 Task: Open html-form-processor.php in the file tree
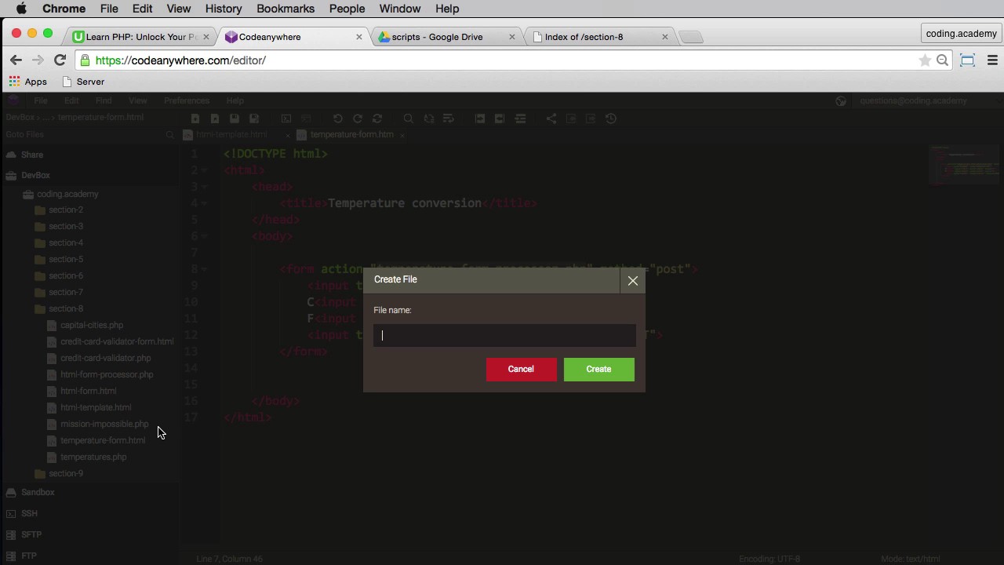[107, 374]
